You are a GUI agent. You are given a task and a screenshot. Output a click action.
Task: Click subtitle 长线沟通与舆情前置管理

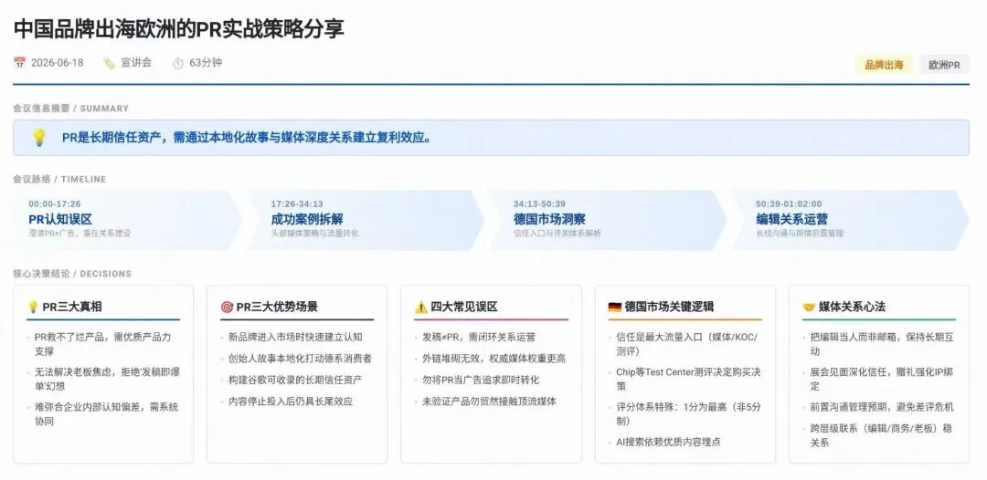tap(800, 233)
